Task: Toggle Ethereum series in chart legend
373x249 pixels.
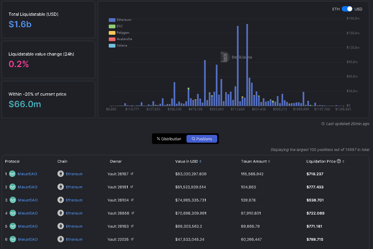Action: [x=120, y=20]
